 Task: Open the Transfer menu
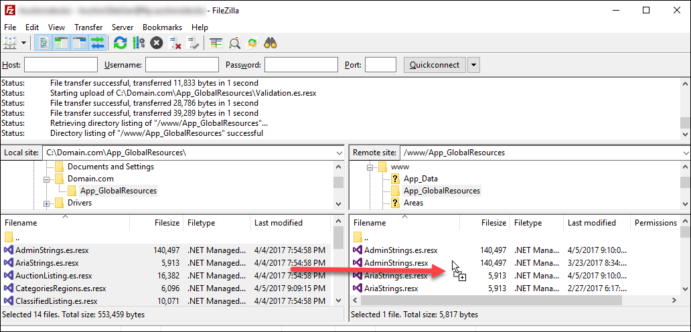click(x=88, y=27)
